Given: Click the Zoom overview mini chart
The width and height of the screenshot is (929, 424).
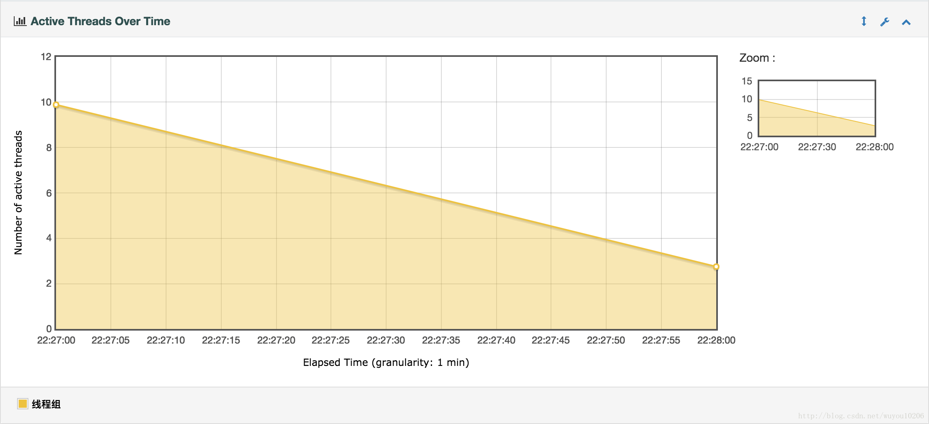Looking at the screenshot, I should click(x=817, y=108).
